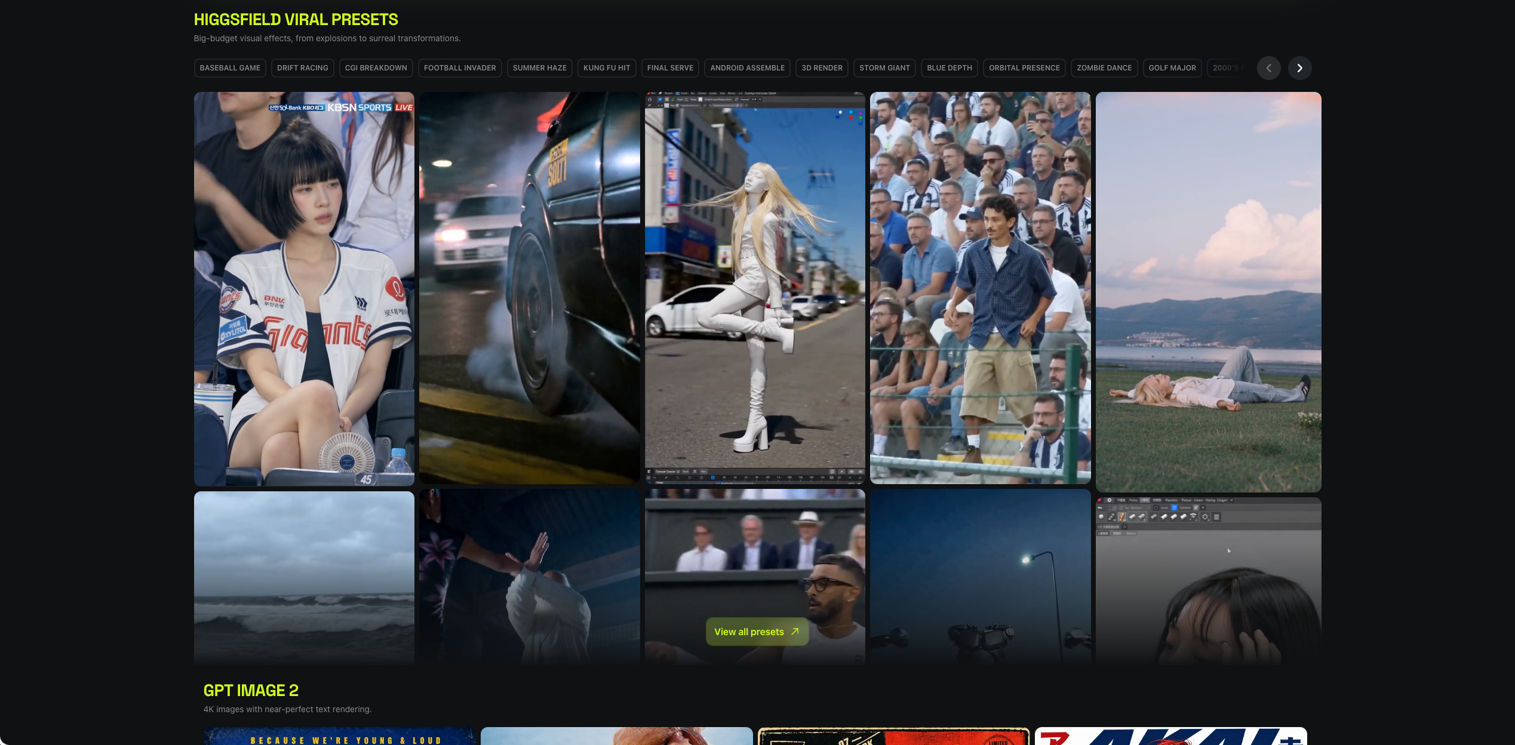Select the ZOMBIE DANCE preset tag
Screen dimensions: 1515x745
(1104, 68)
